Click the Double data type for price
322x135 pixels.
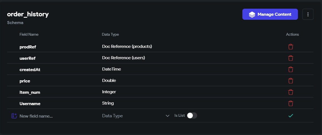109,81
